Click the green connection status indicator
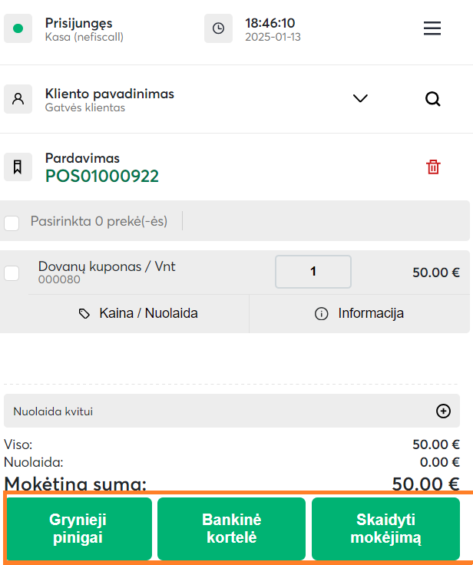The height and width of the screenshot is (565, 473). point(18,28)
